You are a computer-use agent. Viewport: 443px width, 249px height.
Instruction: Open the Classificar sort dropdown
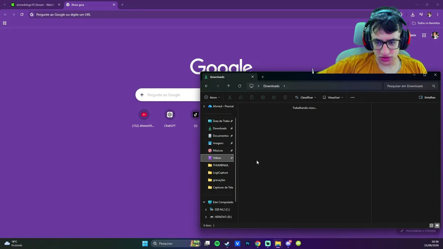click(305, 98)
